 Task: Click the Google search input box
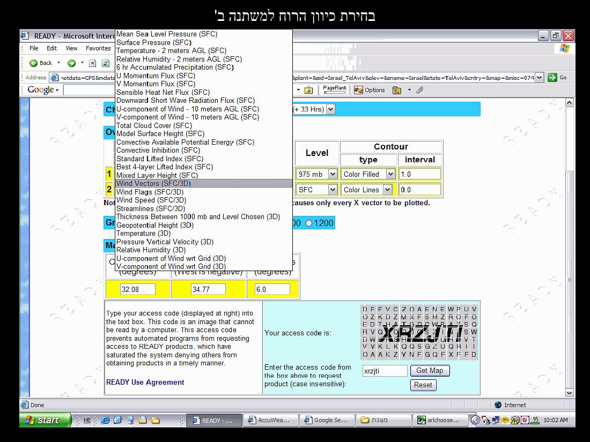pos(89,90)
